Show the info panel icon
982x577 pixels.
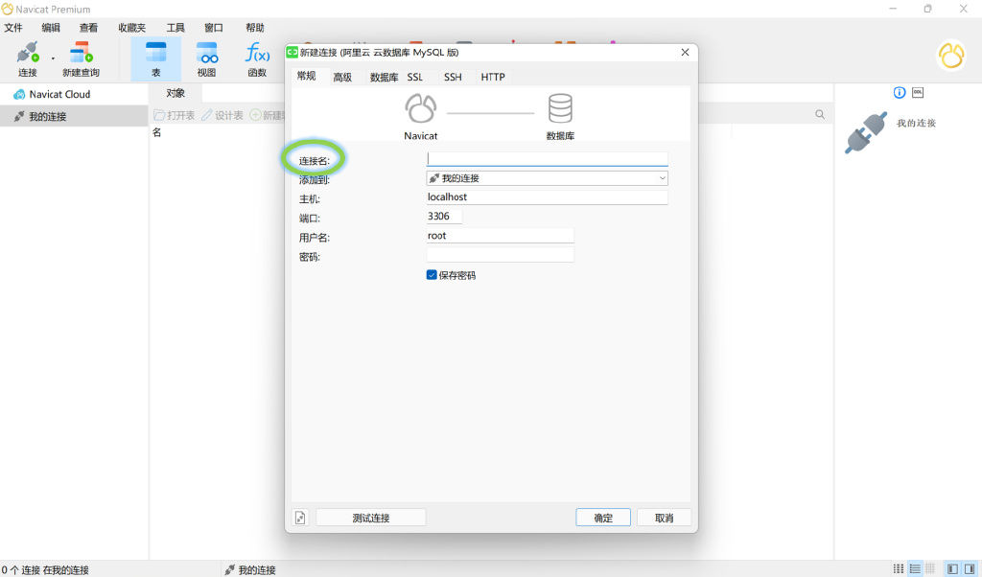pos(900,93)
